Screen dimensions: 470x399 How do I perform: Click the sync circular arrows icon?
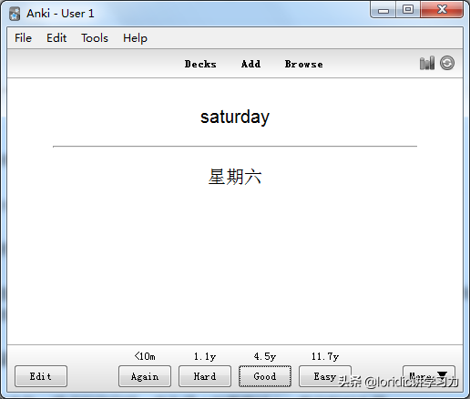pos(447,63)
